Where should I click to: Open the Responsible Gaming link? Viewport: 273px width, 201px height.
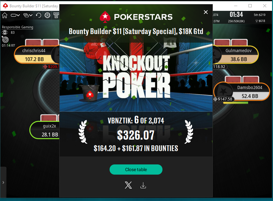(18, 27)
